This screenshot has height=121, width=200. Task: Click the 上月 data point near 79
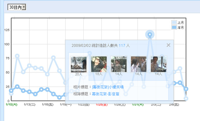[x=17, y=56]
